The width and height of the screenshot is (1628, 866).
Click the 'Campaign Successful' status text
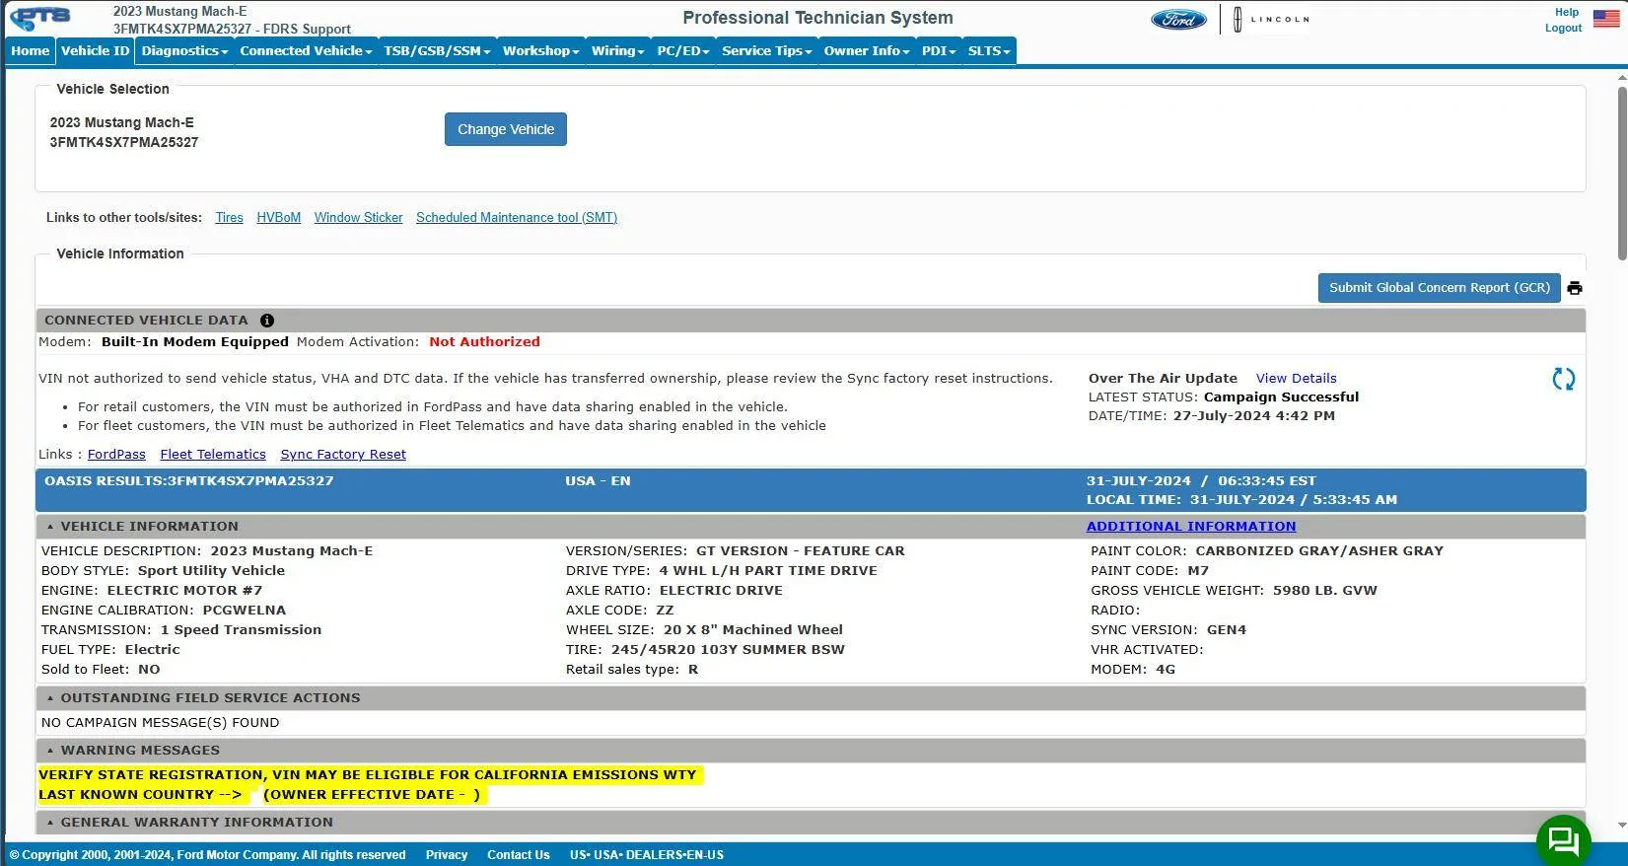click(x=1281, y=397)
